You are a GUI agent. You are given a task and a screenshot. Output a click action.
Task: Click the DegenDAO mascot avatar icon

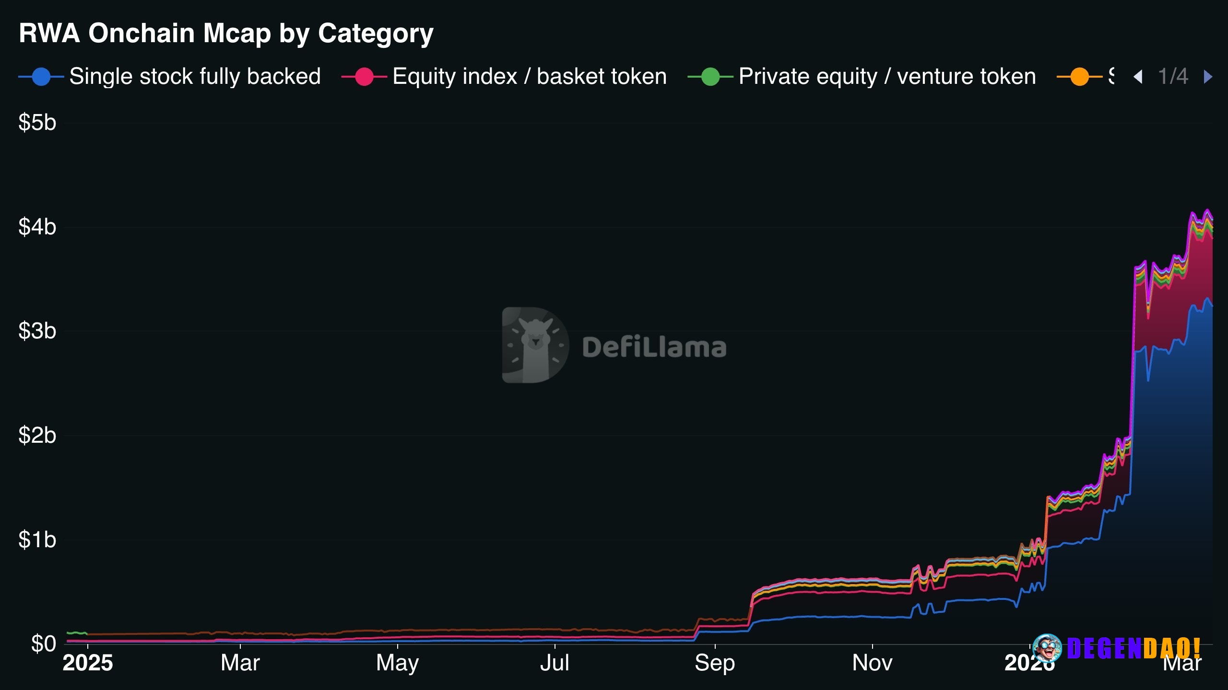coord(1047,648)
